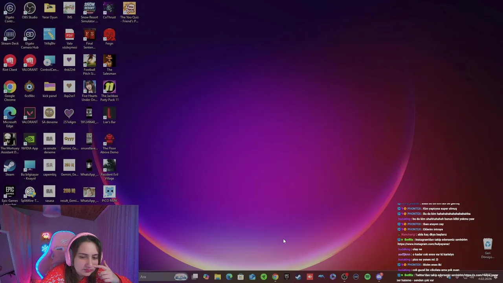
Task: Launch the PICO PARK game shortcut
Action: point(109,195)
